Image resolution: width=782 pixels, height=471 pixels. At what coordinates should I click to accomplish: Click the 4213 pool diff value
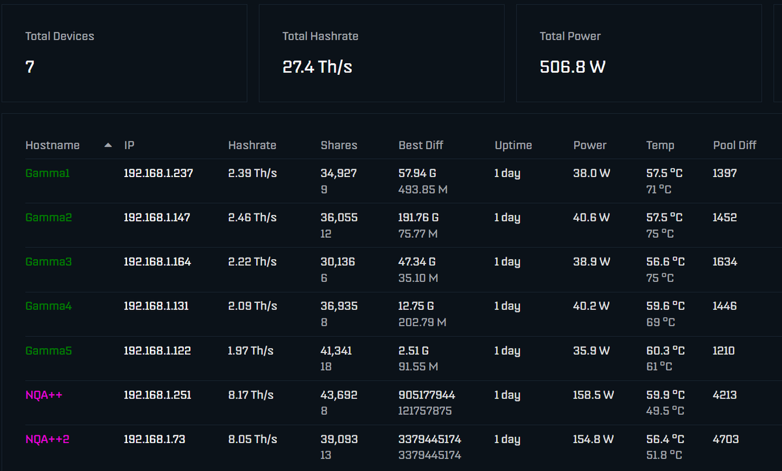click(x=725, y=395)
